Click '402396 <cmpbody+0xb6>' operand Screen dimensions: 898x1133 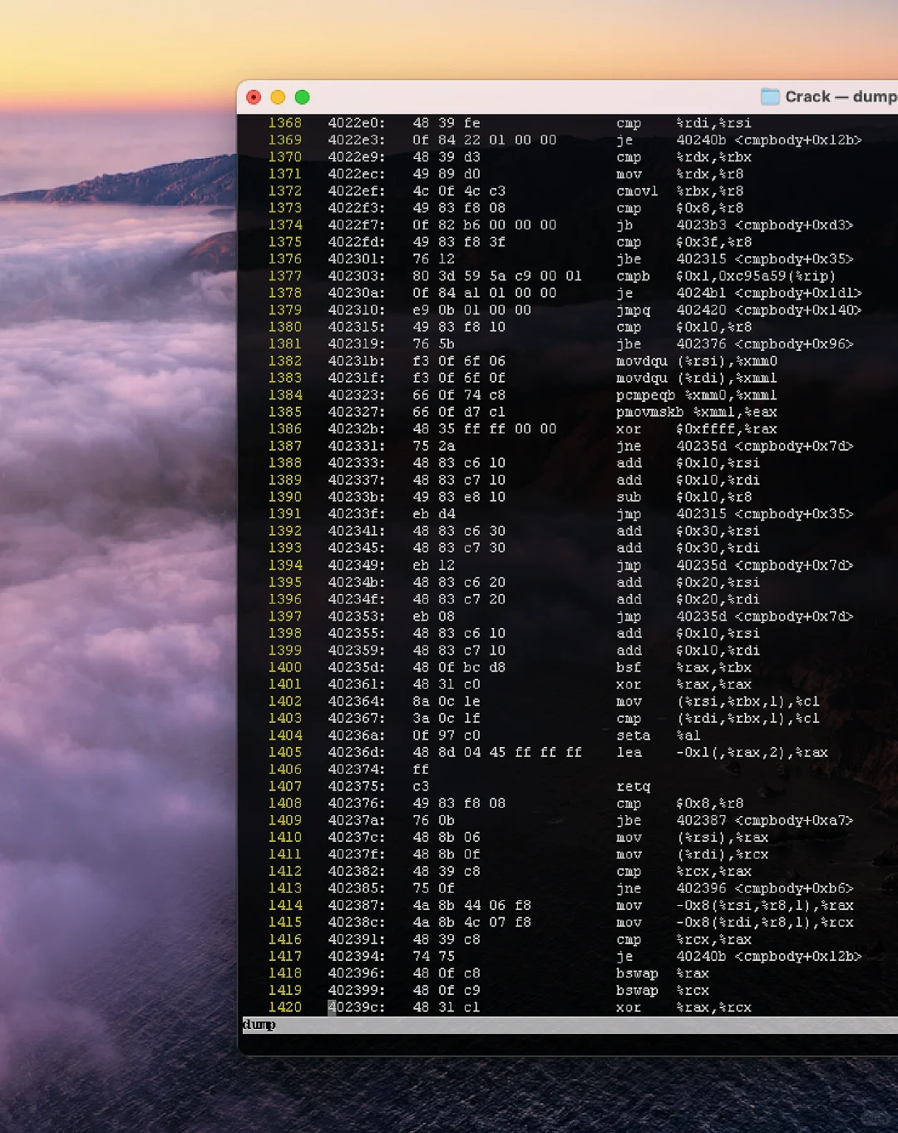tap(765, 888)
